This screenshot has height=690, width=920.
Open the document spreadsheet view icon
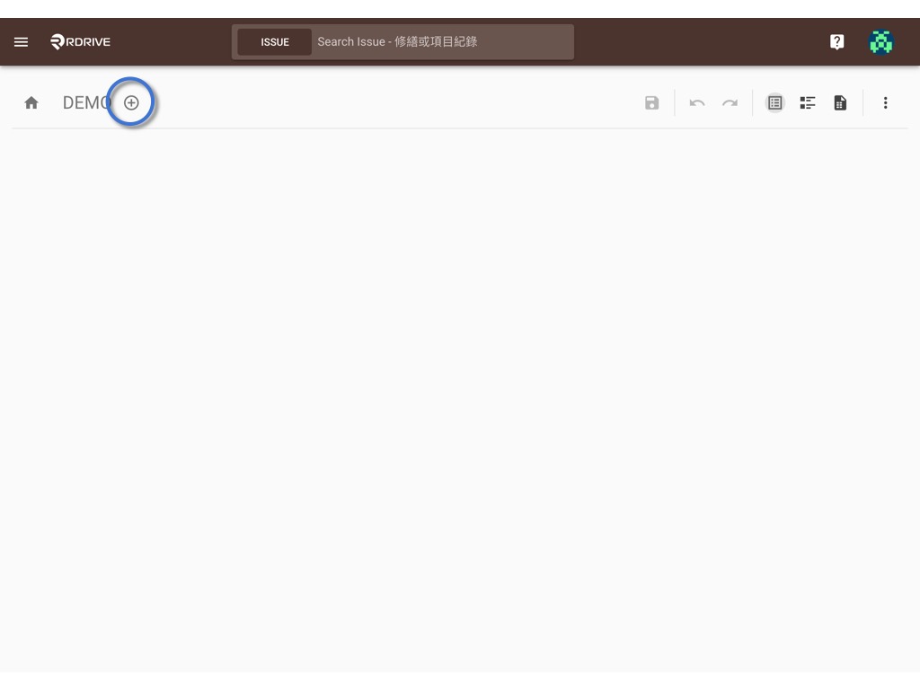point(840,102)
